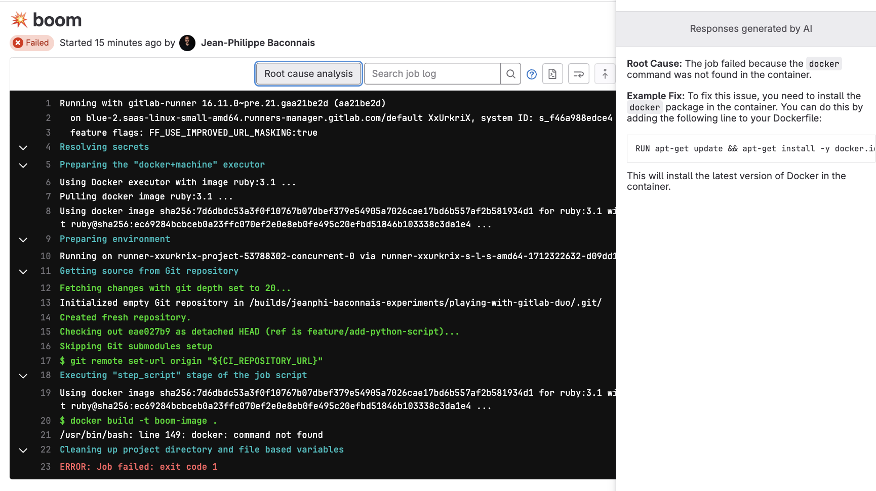Screen dimensions: 876x491
Task: Collapse Cleaning up project directory section
Action: (x=23, y=451)
